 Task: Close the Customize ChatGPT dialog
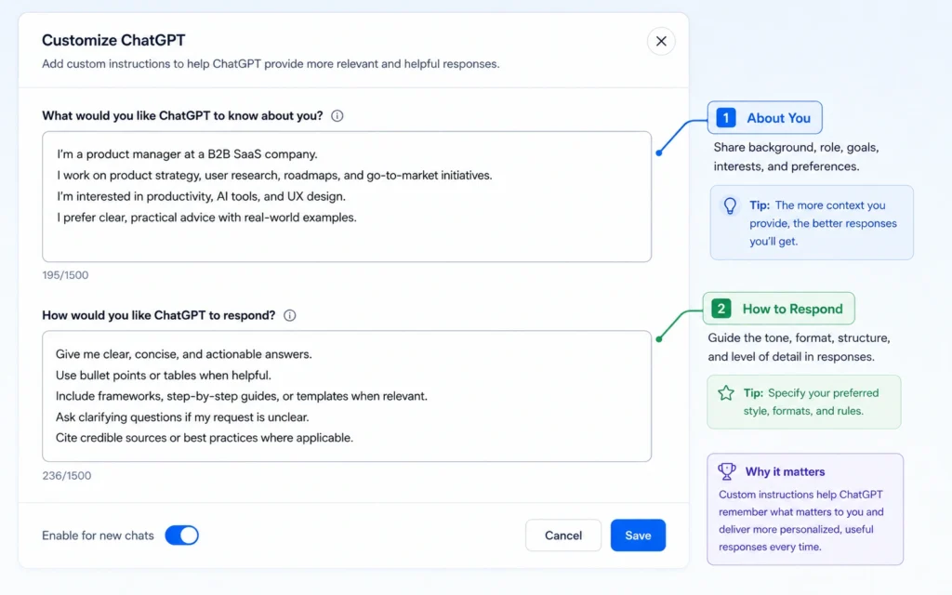pos(661,41)
